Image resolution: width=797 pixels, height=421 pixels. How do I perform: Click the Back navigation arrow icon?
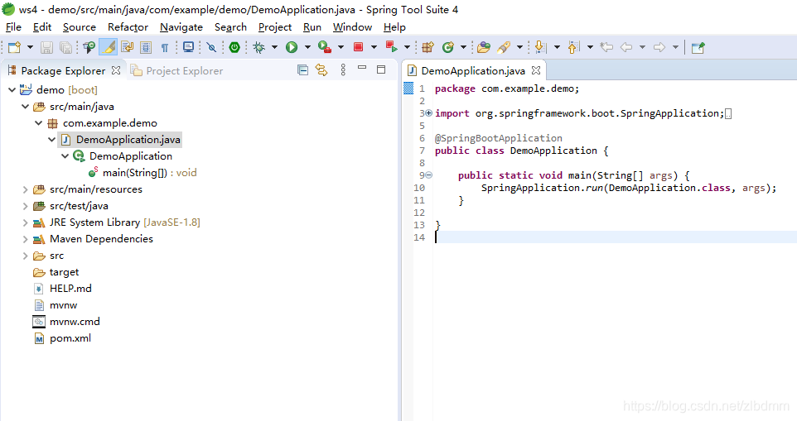tap(626, 47)
